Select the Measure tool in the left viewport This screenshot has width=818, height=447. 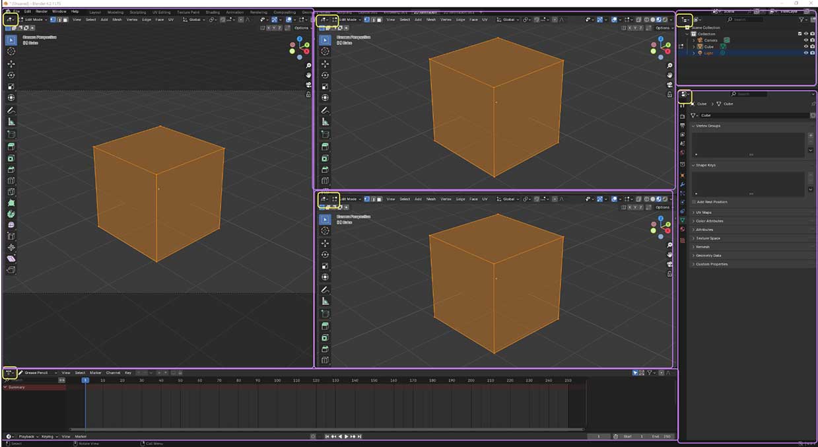(x=11, y=122)
